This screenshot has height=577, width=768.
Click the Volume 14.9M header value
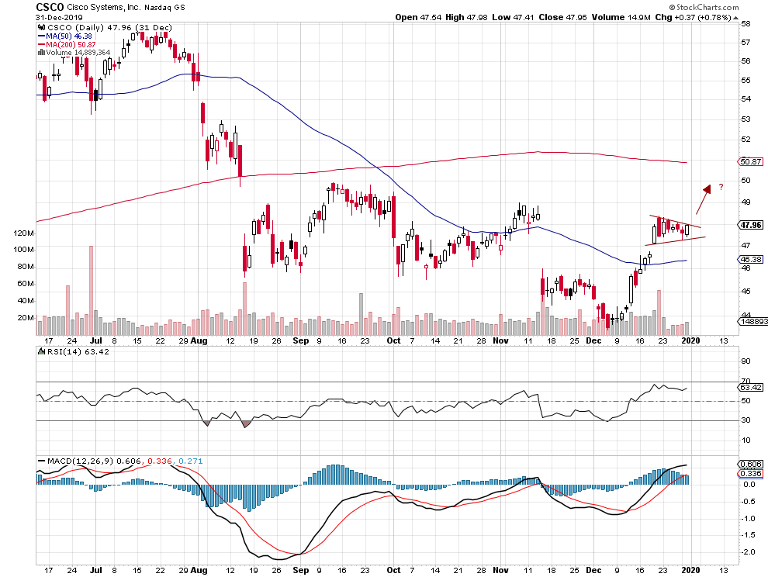tap(621, 17)
